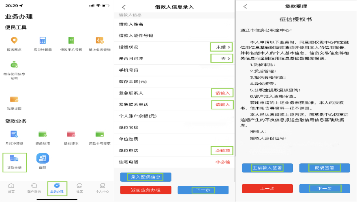Expand the 是否月对冲 否 selector
Viewport: 357px width, 202px height.
(x=222, y=59)
